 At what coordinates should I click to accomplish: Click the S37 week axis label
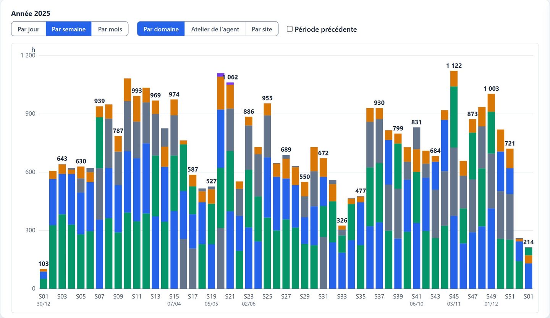[379, 296]
